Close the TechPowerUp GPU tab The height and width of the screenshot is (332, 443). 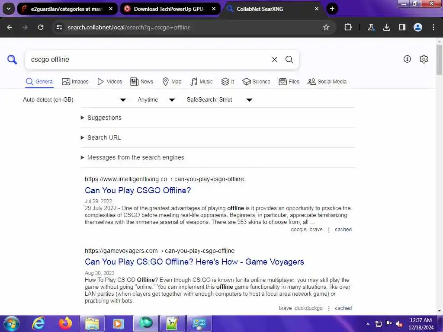click(x=214, y=9)
